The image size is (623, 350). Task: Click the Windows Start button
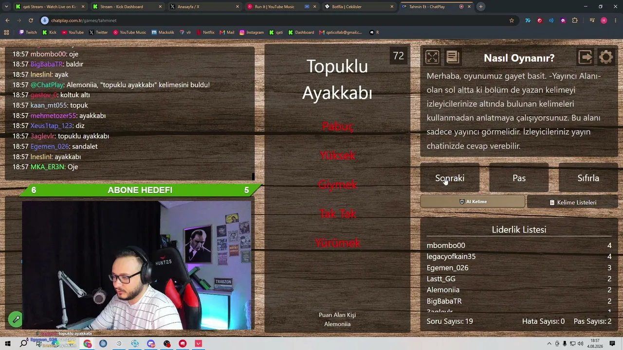[7, 344]
